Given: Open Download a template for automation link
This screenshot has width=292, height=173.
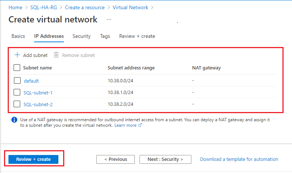Looking at the screenshot, I should click(239, 159).
